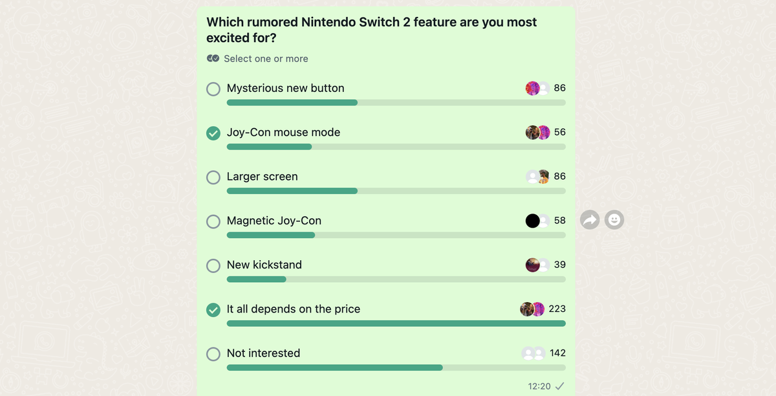
Task: Deselect the "It all depends on the price" option
Action: [213, 310]
